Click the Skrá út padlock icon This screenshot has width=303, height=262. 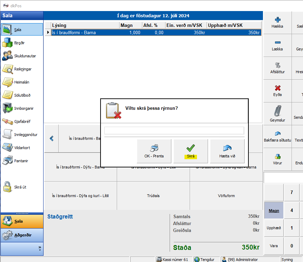(x=7, y=187)
